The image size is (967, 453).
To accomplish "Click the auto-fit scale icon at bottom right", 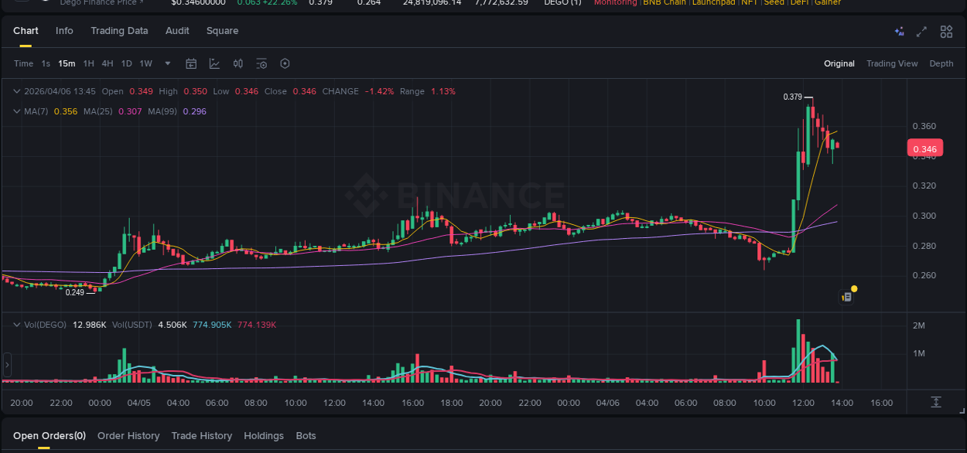I will pos(936,402).
